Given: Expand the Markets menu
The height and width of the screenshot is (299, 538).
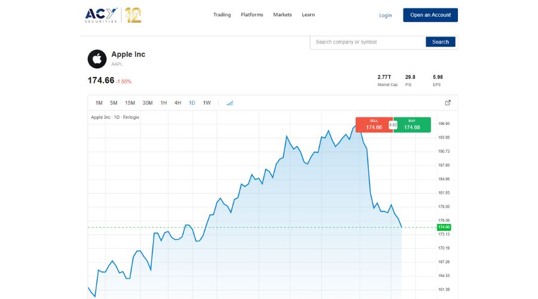Looking at the screenshot, I should 282,15.
